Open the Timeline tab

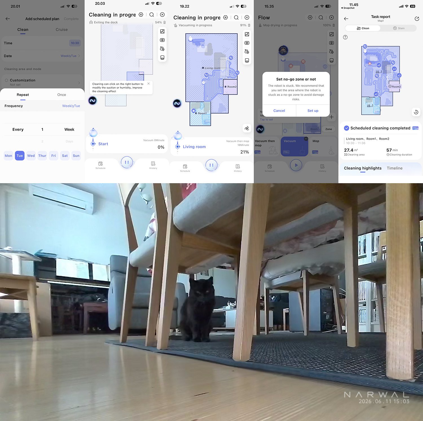395,168
